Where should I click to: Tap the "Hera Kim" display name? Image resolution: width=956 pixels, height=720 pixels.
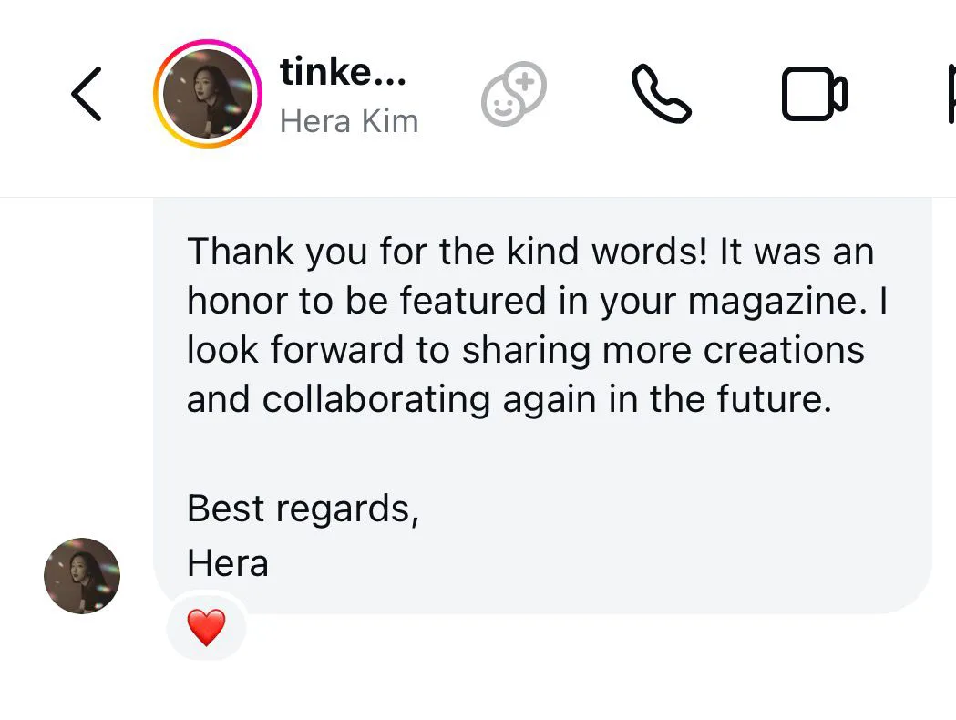[x=349, y=120]
